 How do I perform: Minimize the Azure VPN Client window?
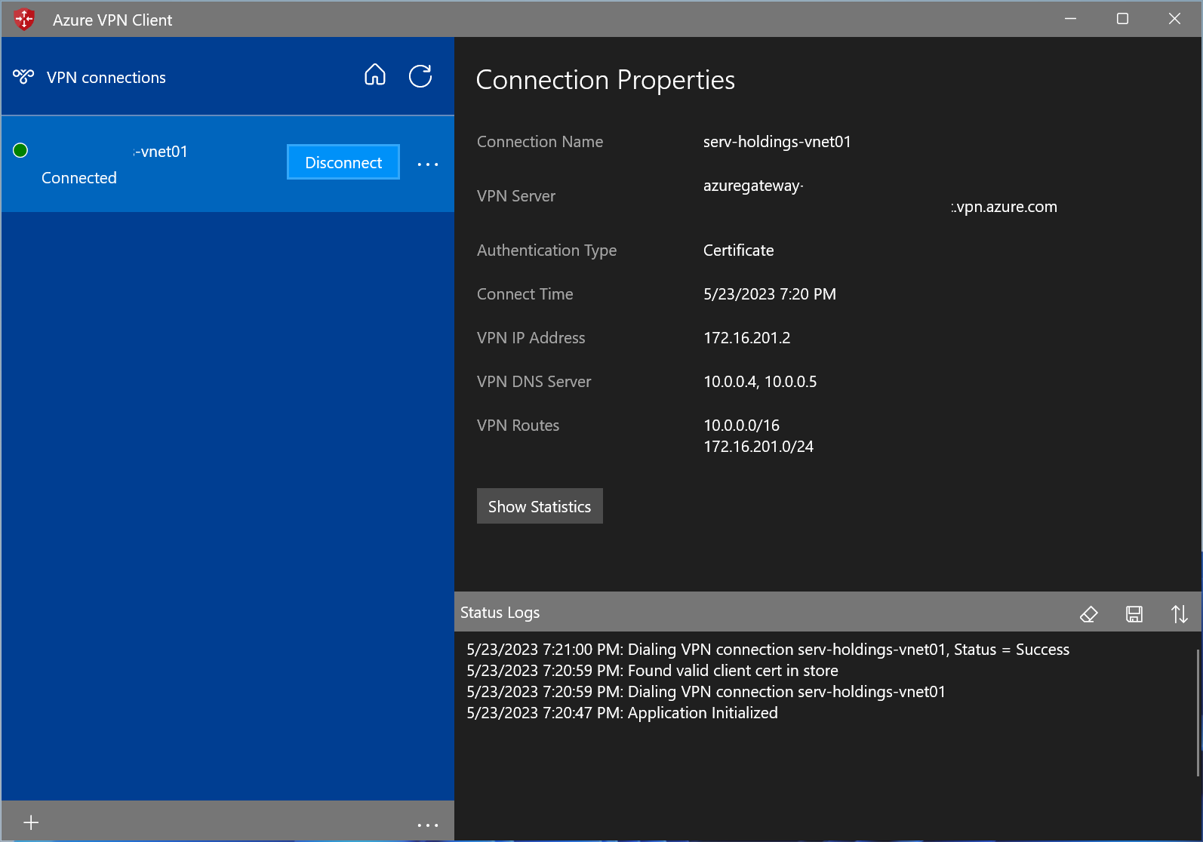tap(1070, 19)
